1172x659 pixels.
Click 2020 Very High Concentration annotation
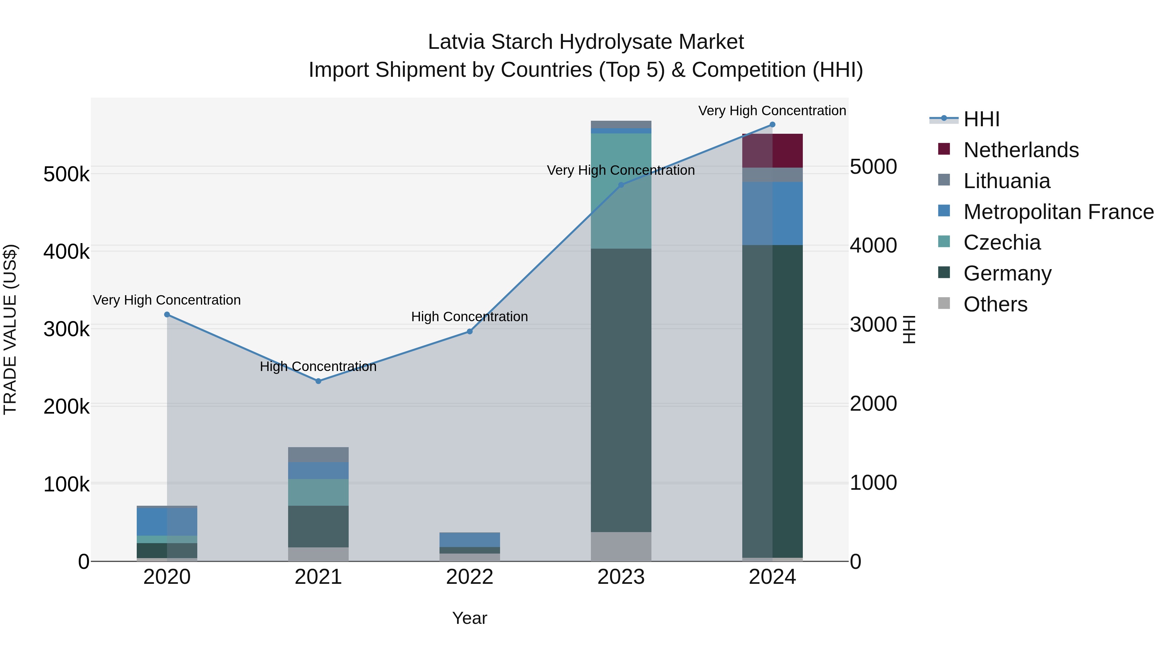(x=167, y=300)
